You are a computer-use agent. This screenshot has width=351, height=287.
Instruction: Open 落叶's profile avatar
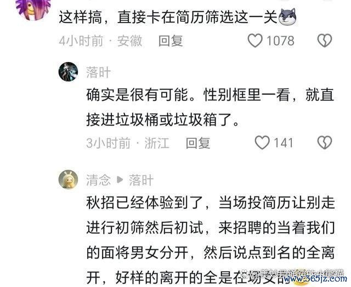click(x=68, y=72)
